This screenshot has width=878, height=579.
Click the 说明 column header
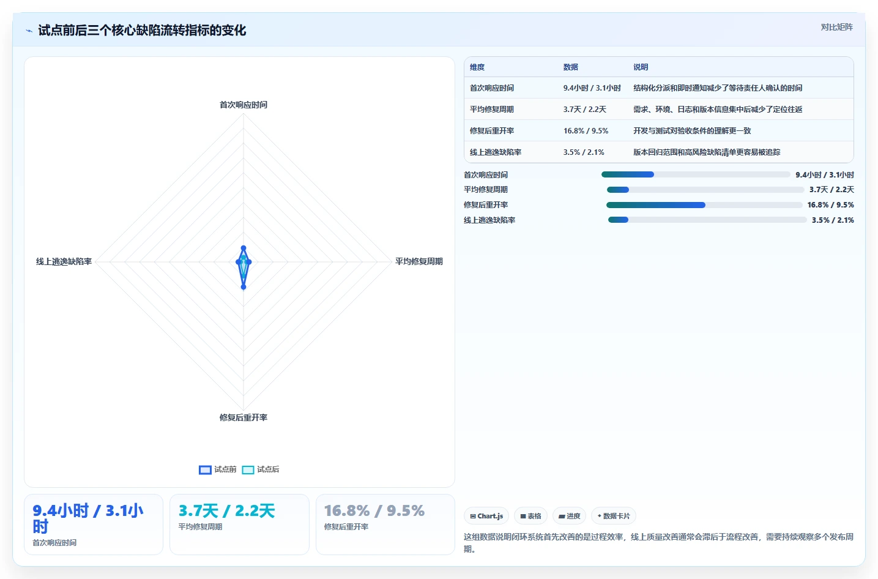[641, 67]
